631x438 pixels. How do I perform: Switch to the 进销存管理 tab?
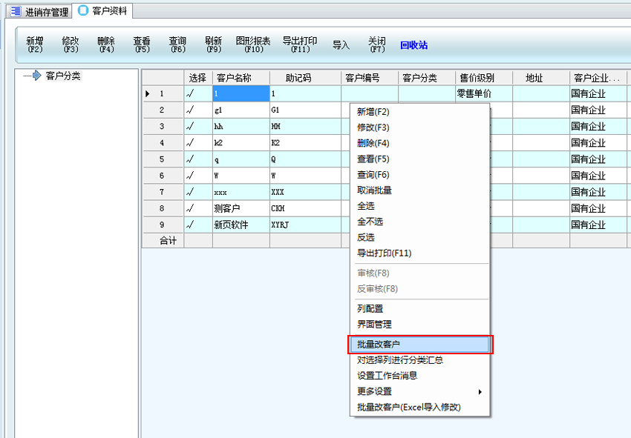click(x=40, y=12)
